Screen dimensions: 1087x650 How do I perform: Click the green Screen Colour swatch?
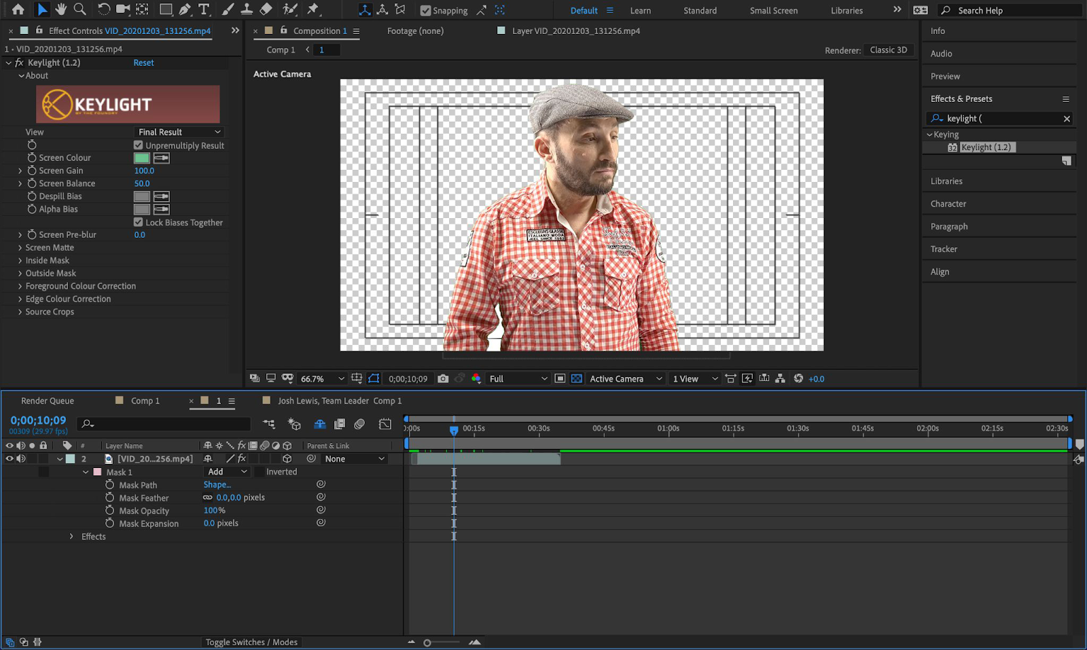pyautogui.click(x=141, y=158)
